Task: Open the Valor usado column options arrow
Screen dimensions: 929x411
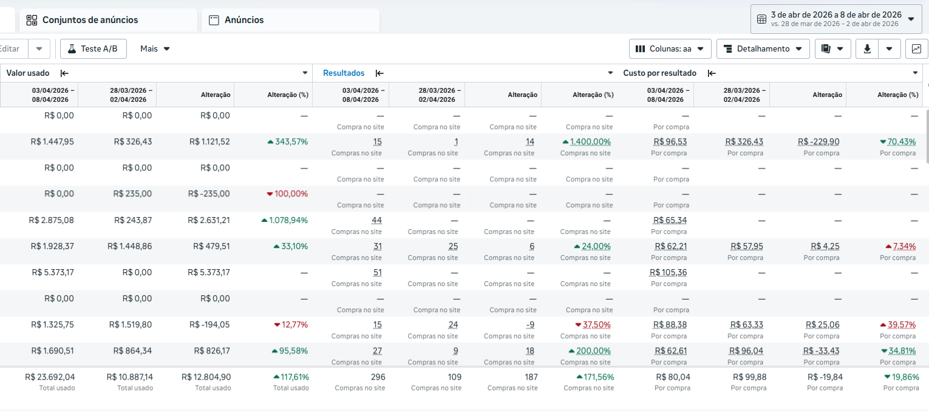Action: (305, 73)
